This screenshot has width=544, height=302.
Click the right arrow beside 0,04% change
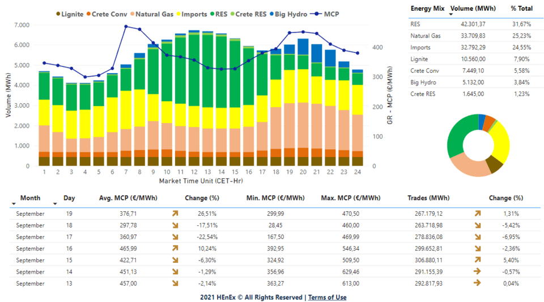478,283
